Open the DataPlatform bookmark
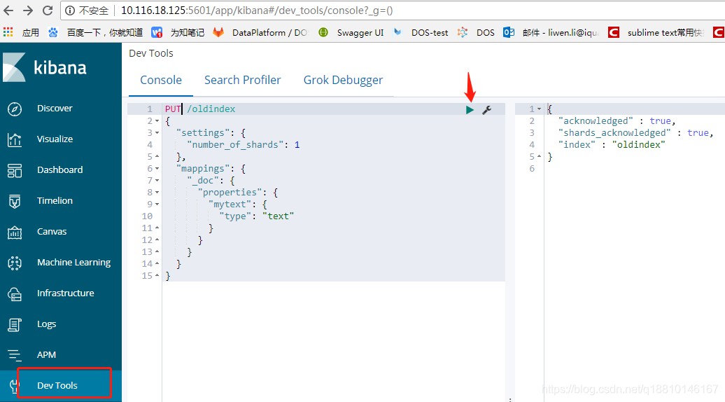Screen dimensions: 725x402 click(269, 32)
